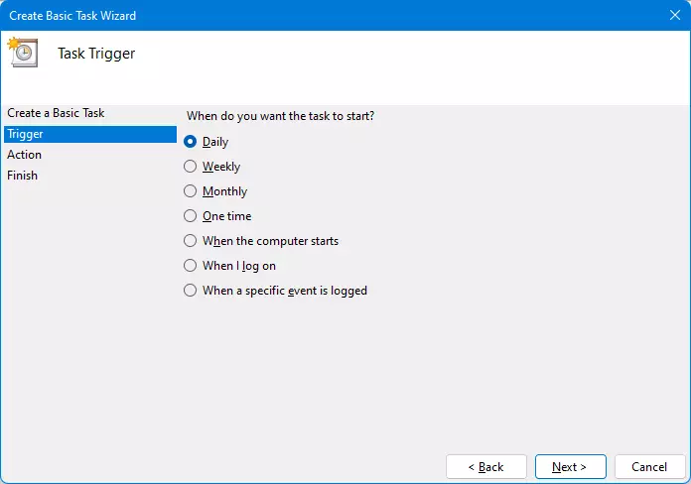Image resolution: width=691 pixels, height=484 pixels.
Task: Select When I log on trigger
Action: coord(191,266)
